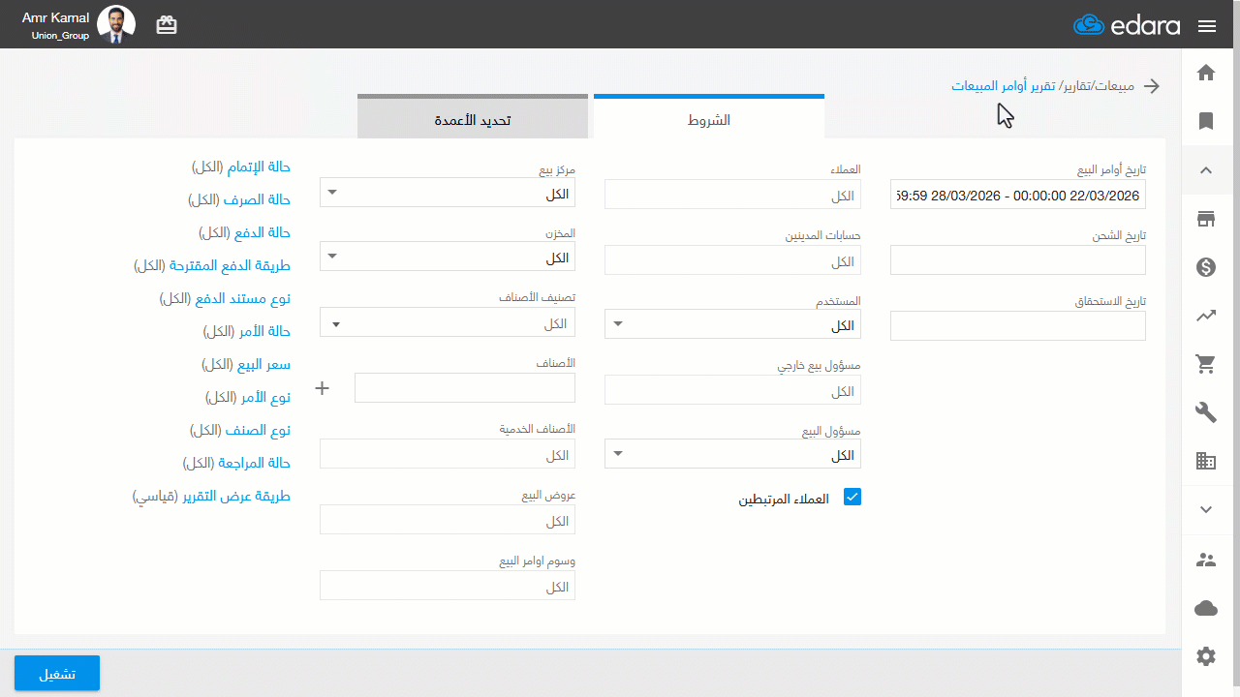
Task: Click the تاريخ أوامر البيع date field
Action: (1018, 195)
